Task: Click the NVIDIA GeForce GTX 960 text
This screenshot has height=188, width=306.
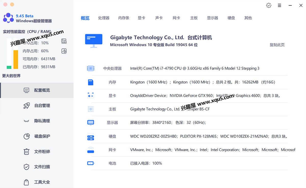Action: pyautogui.click(x=191, y=96)
